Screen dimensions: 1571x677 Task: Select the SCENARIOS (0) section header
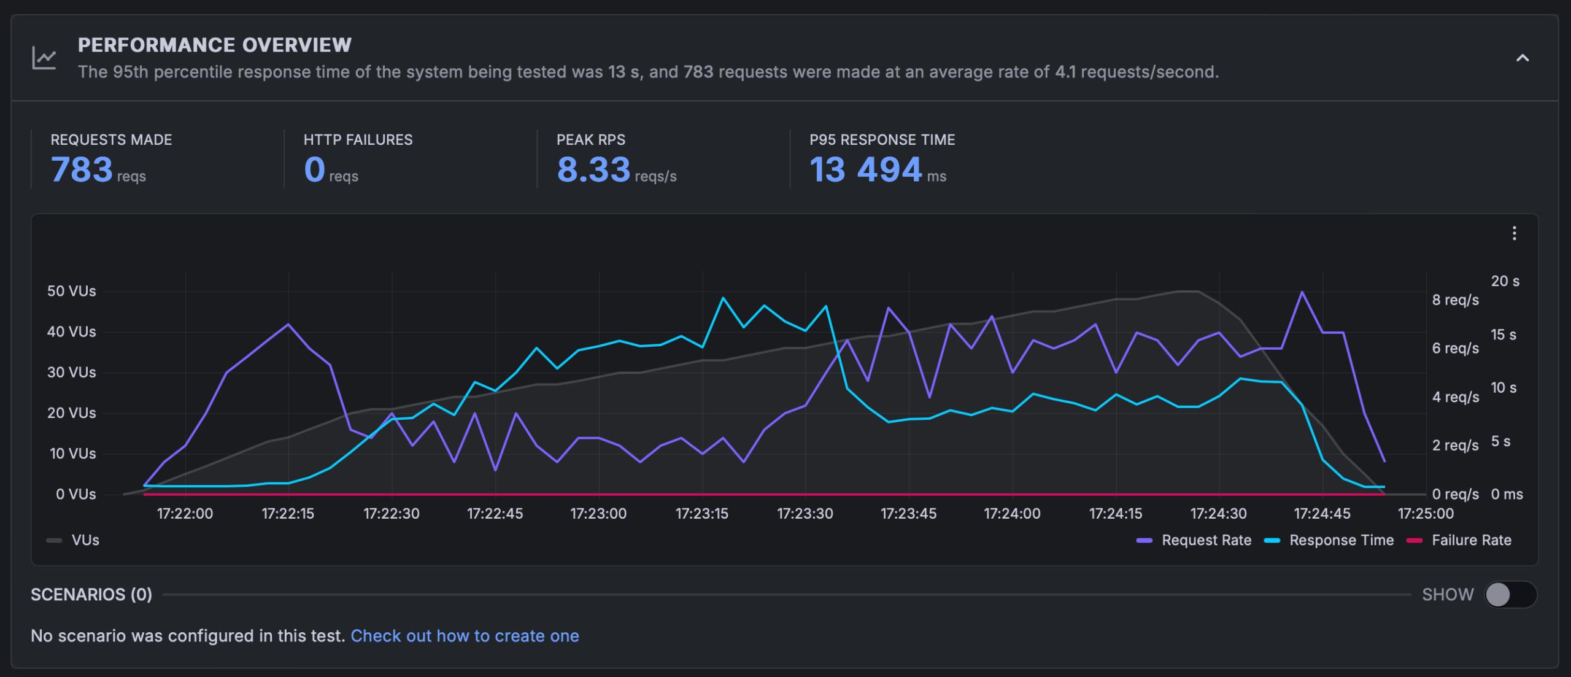coord(91,594)
